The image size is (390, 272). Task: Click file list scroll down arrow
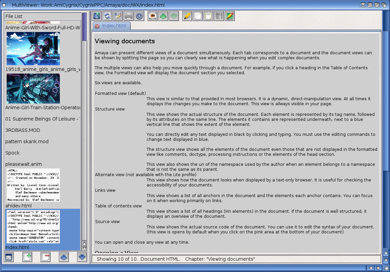coord(84,248)
